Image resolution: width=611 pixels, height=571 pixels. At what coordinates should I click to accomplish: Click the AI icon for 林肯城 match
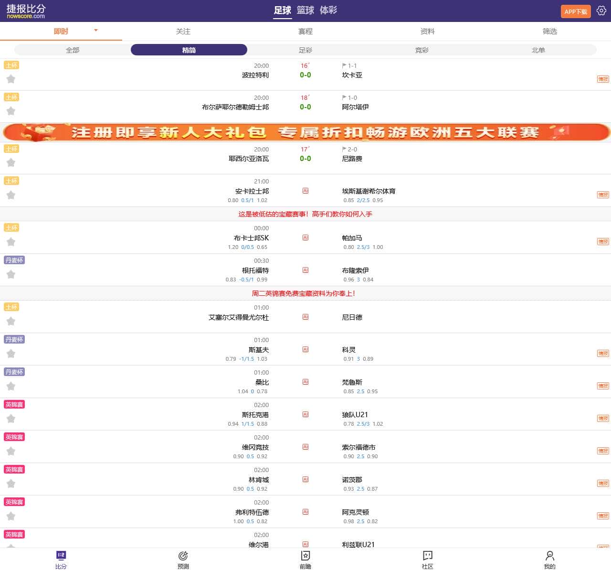[x=305, y=479]
